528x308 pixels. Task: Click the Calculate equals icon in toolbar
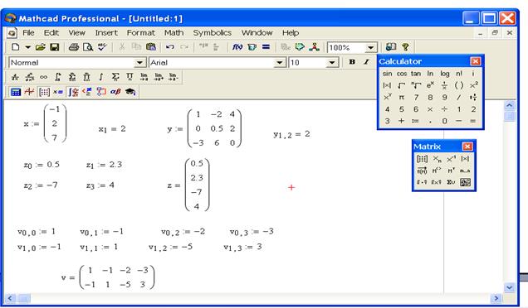[x=266, y=47]
